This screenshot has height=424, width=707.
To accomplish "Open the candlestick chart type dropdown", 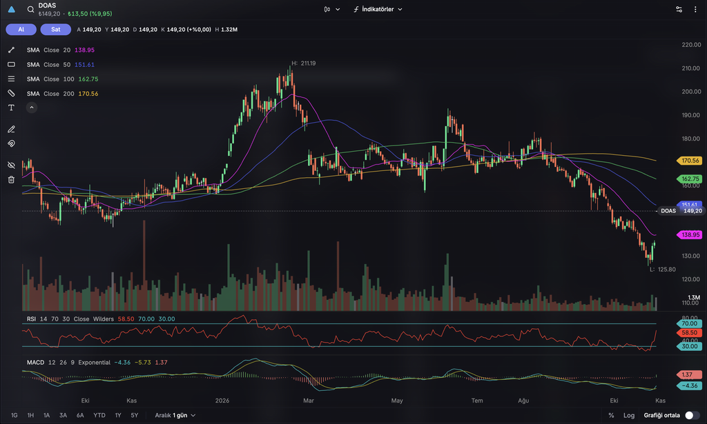I will pyautogui.click(x=332, y=9).
